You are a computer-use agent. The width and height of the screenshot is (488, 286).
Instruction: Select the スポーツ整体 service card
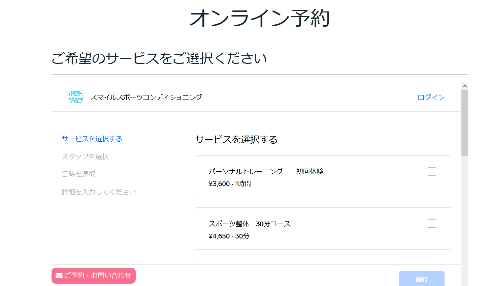click(303, 228)
